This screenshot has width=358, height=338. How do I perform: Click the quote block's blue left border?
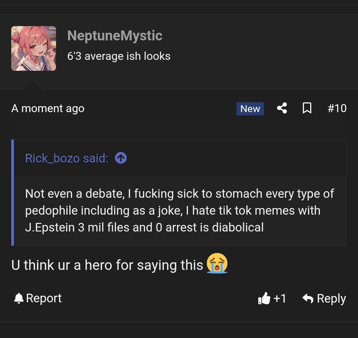click(x=13, y=193)
